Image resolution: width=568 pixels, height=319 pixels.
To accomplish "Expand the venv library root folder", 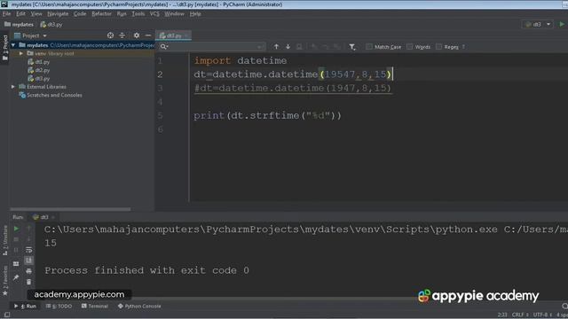I will (x=21, y=53).
